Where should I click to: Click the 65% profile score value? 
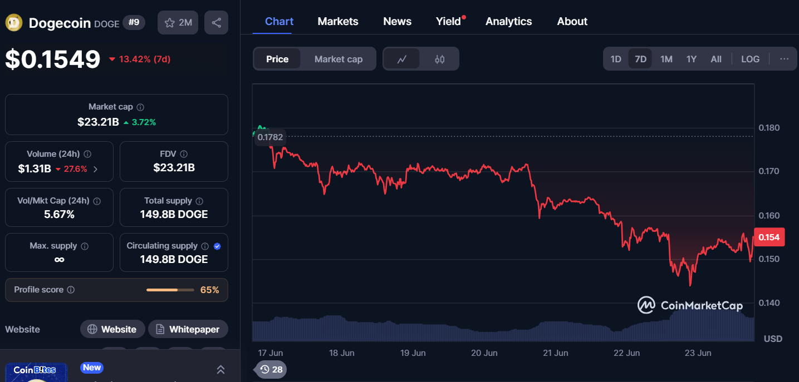(x=210, y=290)
